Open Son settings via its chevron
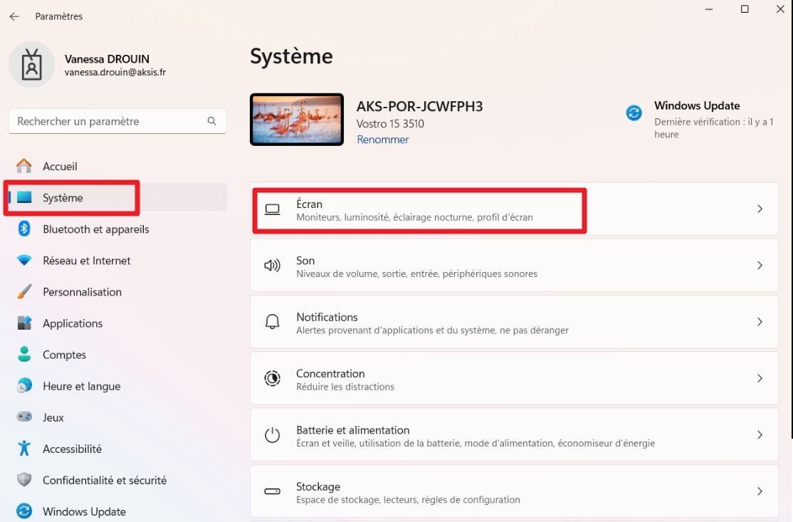The height and width of the screenshot is (522, 793). click(x=760, y=266)
